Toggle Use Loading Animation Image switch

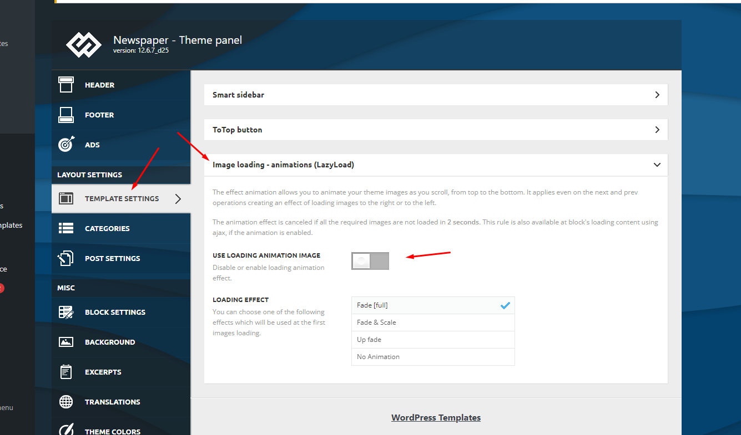coord(370,261)
